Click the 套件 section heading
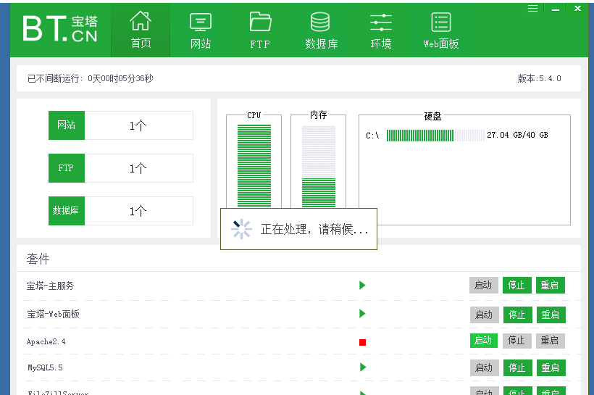This screenshot has width=594, height=395. [x=38, y=259]
